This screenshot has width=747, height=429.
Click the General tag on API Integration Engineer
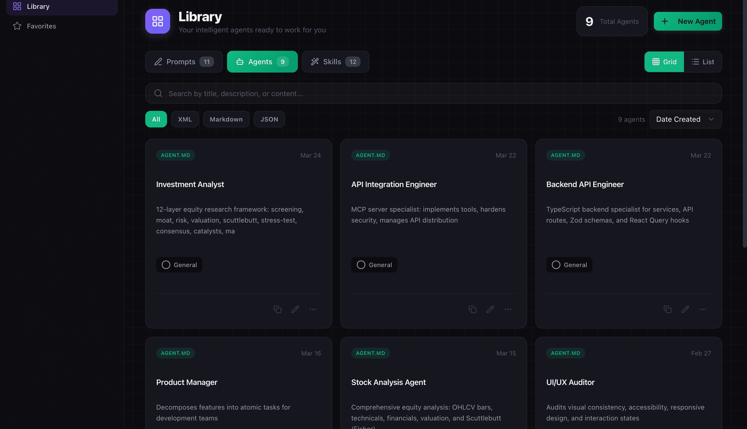pyautogui.click(x=374, y=265)
